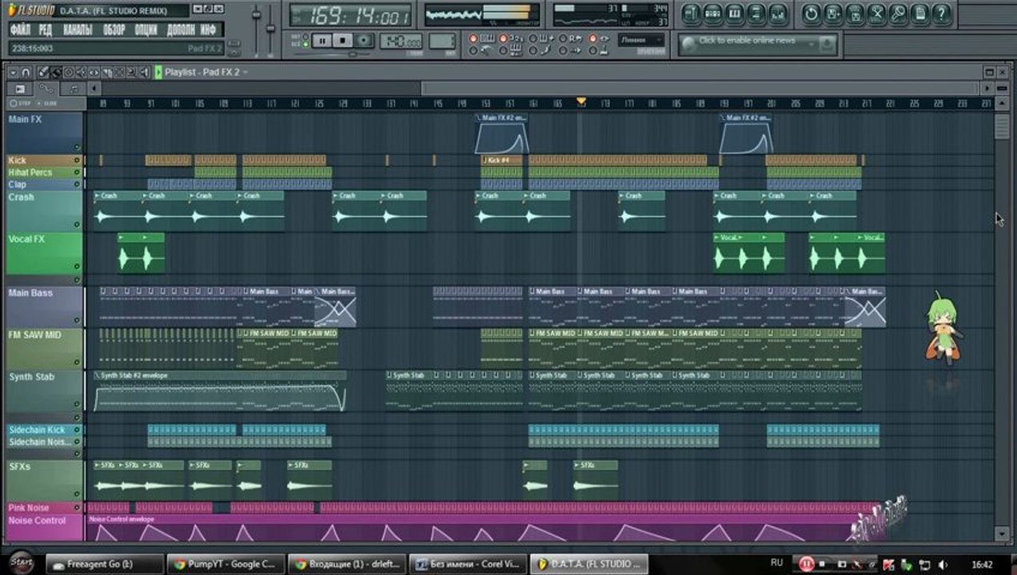This screenshot has width=1017, height=575.
Task: Click the Playback speaker tool in playlist toolbar
Action: [144, 72]
